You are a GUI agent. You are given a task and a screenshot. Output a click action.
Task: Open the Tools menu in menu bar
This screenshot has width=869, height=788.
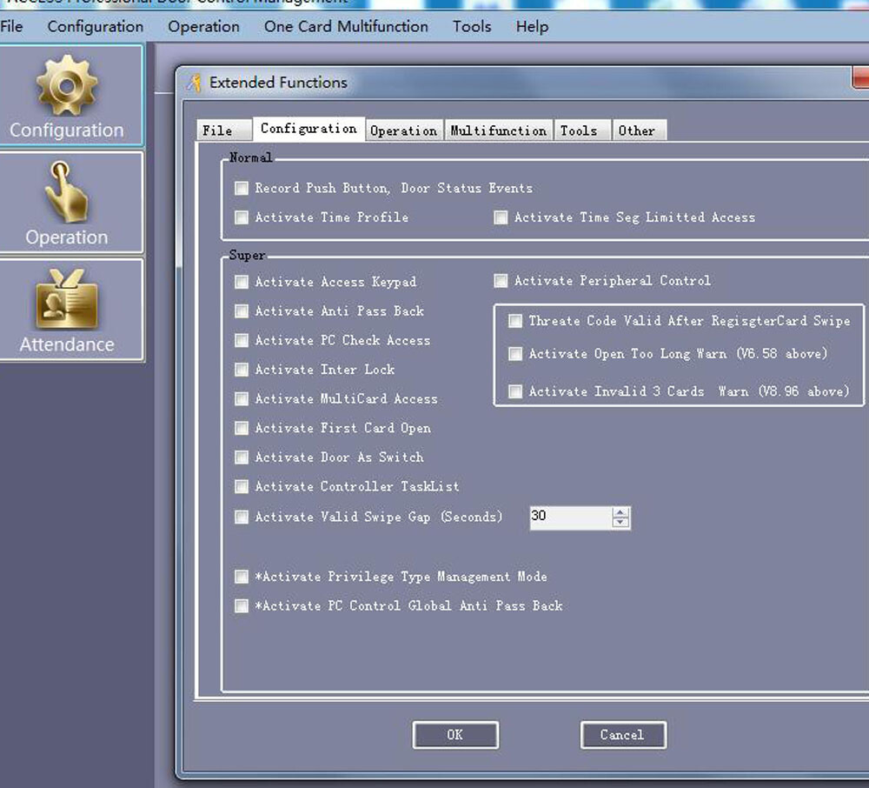pyautogui.click(x=472, y=26)
